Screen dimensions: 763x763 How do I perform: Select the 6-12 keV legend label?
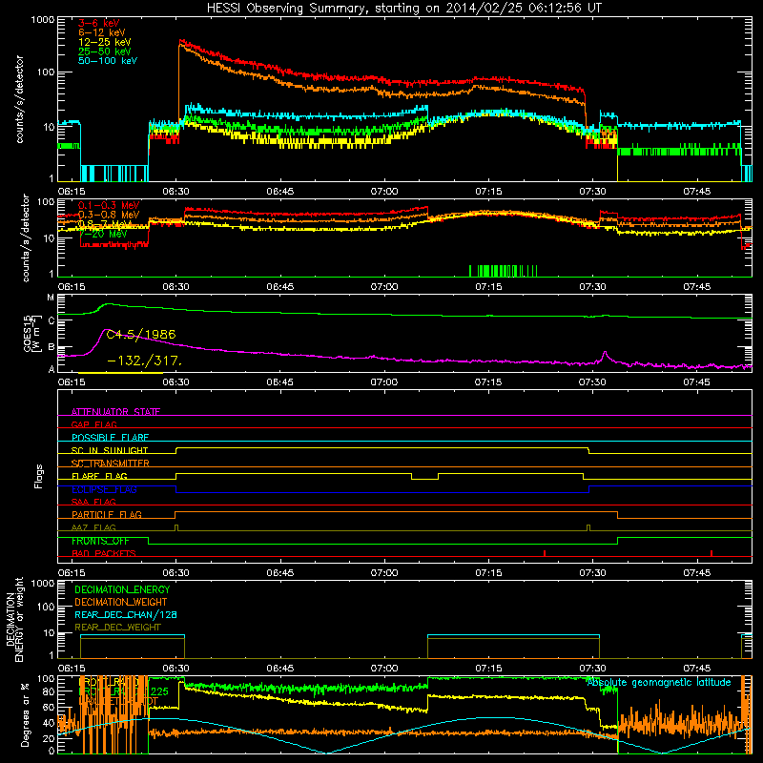pyautogui.click(x=102, y=32)
